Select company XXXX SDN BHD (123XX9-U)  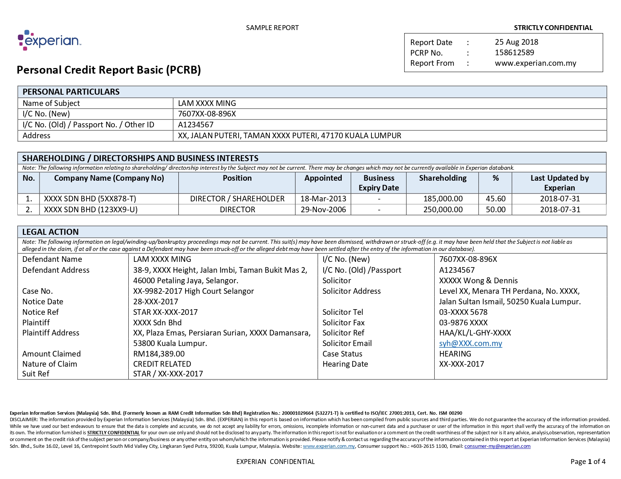91,210
